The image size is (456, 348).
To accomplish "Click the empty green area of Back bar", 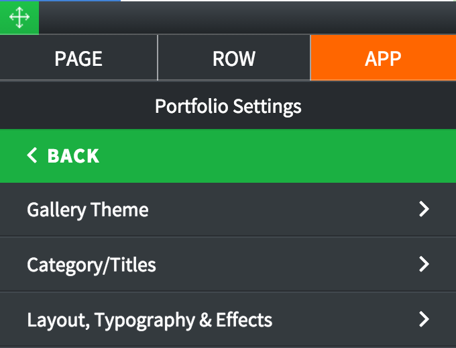I will 276,156.
